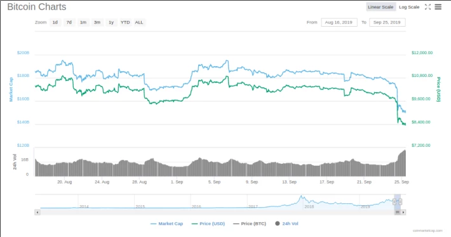Viewport: 451px width, 237px height.
Task: Switch to Linear Scale
Action: pos(380,7)
